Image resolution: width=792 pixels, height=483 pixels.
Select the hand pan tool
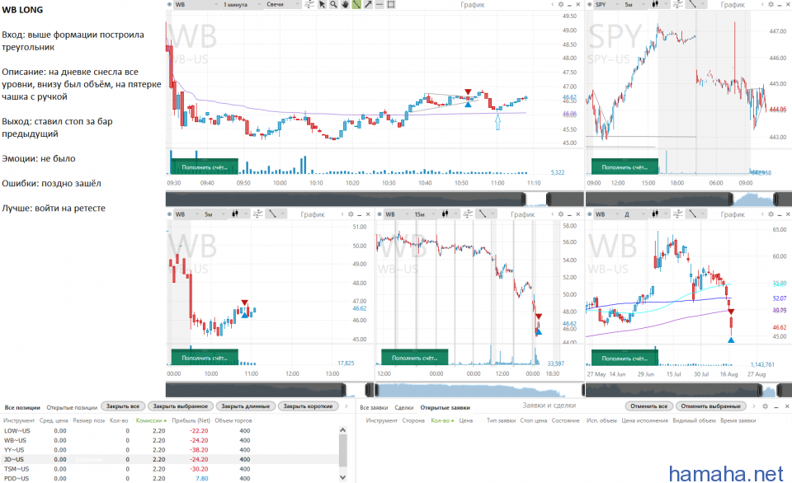[x=345, y=5]
